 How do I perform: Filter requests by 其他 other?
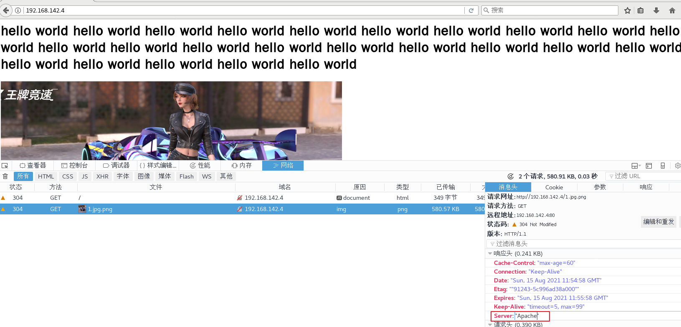226,176
